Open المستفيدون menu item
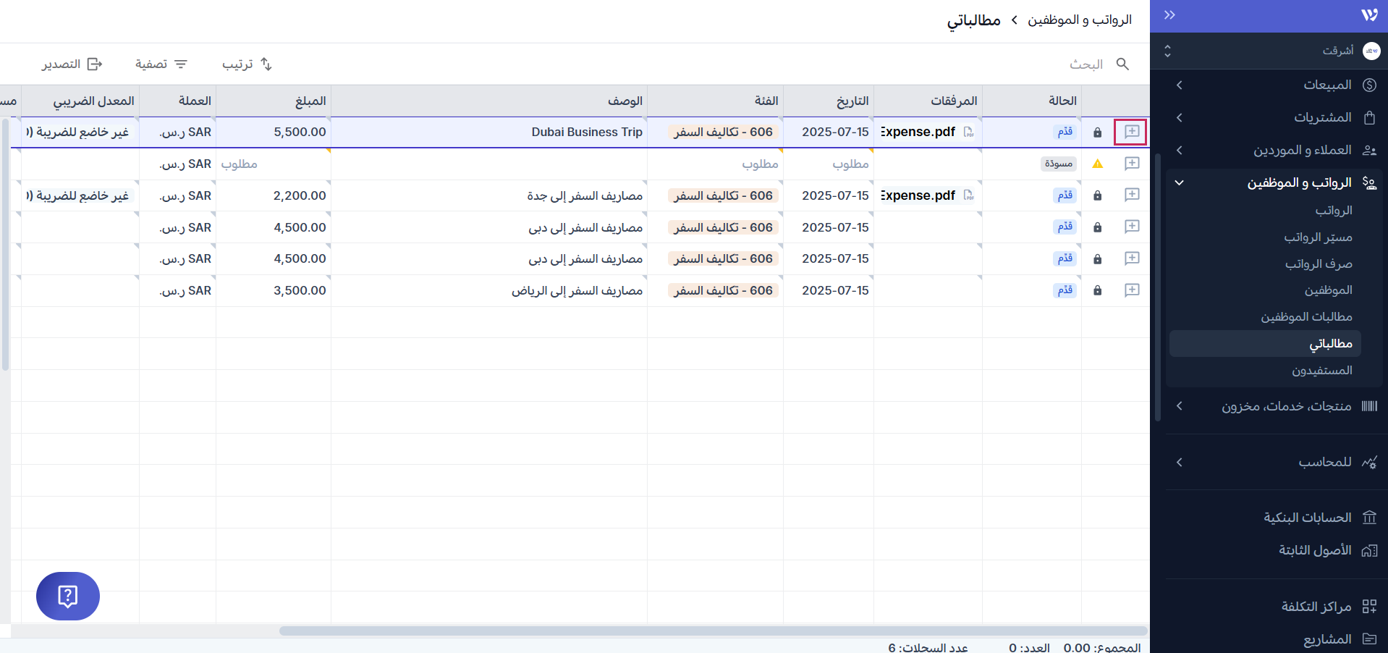The image size is (1388, 653). 1321,371
